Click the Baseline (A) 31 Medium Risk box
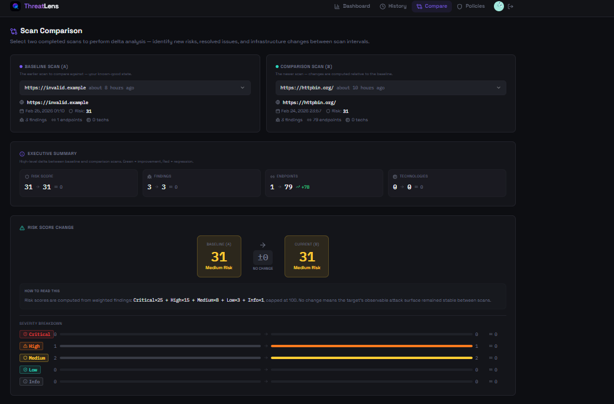This screenshot has width=614, height=404. click(x=219, y=256)
